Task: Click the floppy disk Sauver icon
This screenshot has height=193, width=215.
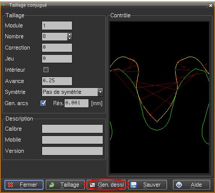Action: [x=134, y=185]
